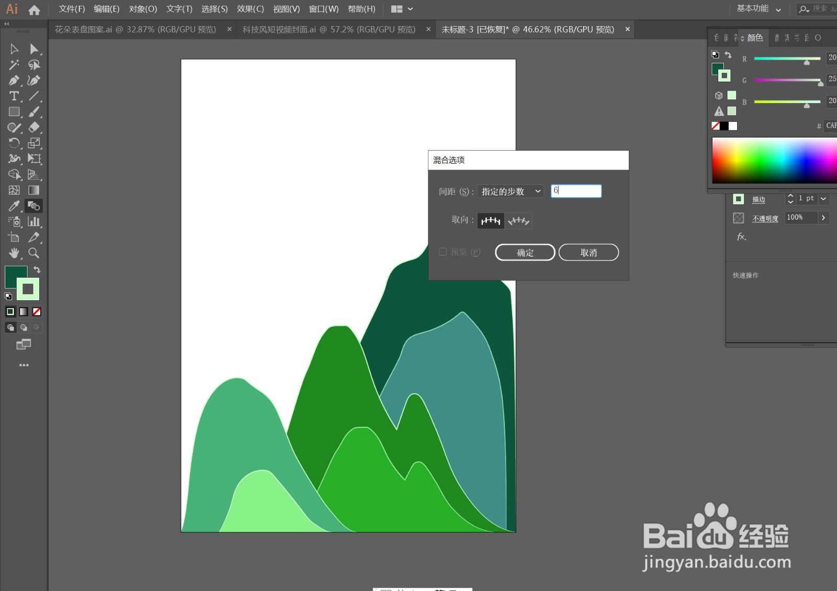This screenshot has width=837, height=591.
Task: Expand the opacity 100% flyout arrow
Action: click(823, 218)
